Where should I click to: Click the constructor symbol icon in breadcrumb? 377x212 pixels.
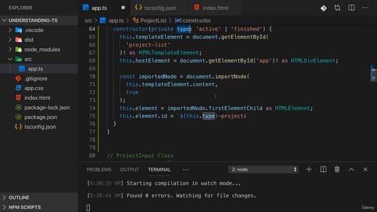[178, 21]
